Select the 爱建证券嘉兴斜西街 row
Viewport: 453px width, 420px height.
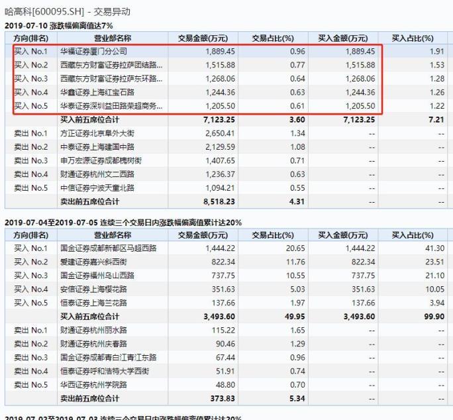93,262
